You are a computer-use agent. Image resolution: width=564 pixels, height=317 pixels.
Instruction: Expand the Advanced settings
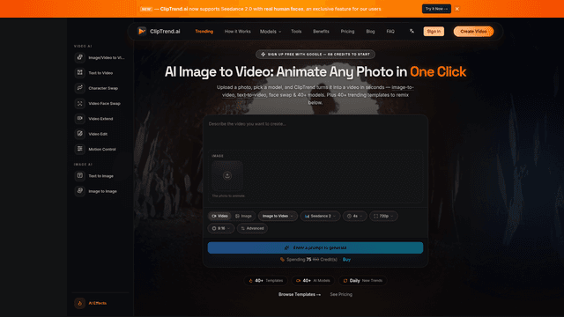click(x=252, y=228)
